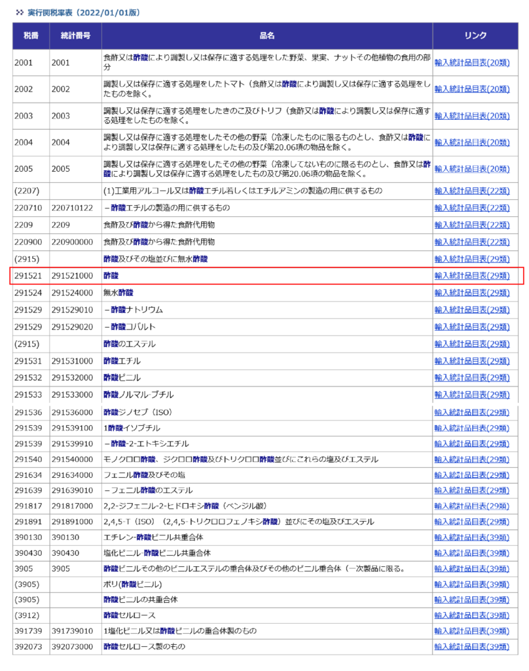Click the 39類 link for 酢酸セルロース製のもの
This screenshot has width=529, height=671.
coord(472,647)
